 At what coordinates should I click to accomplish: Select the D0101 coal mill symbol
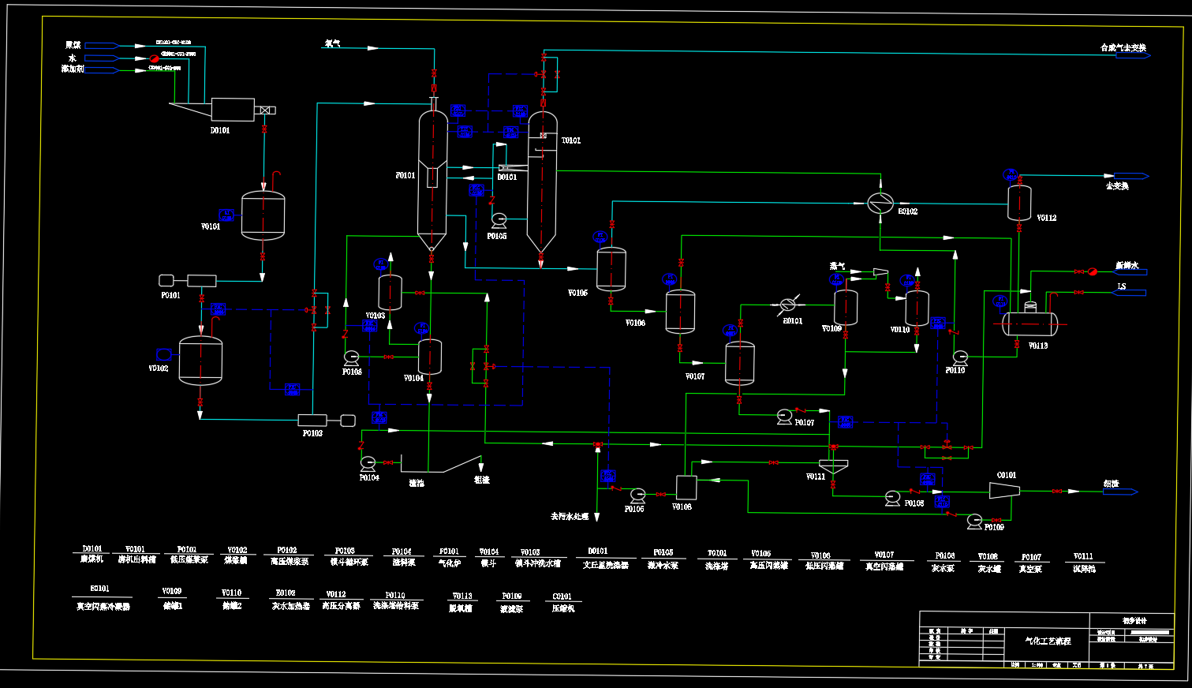click(x=233, y=110)
